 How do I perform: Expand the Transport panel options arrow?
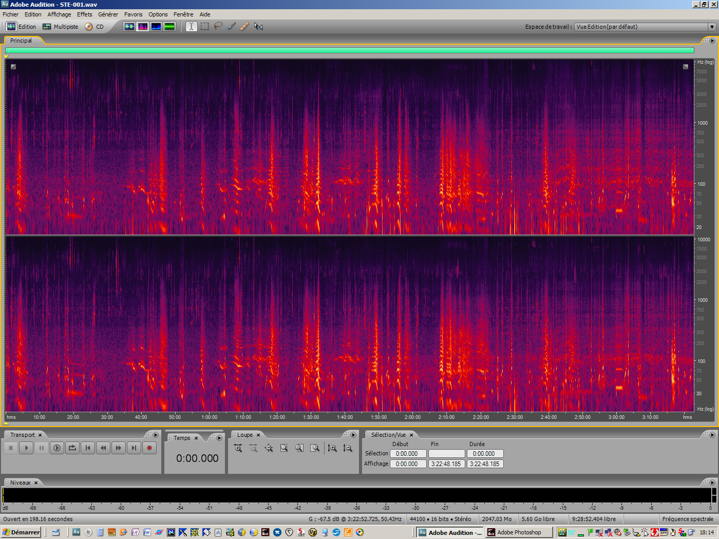(156, 434)
